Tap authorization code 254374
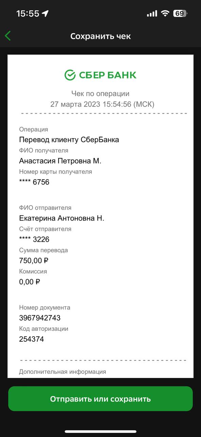The width and height of the screenshot is (201, 437). [32, 339]
